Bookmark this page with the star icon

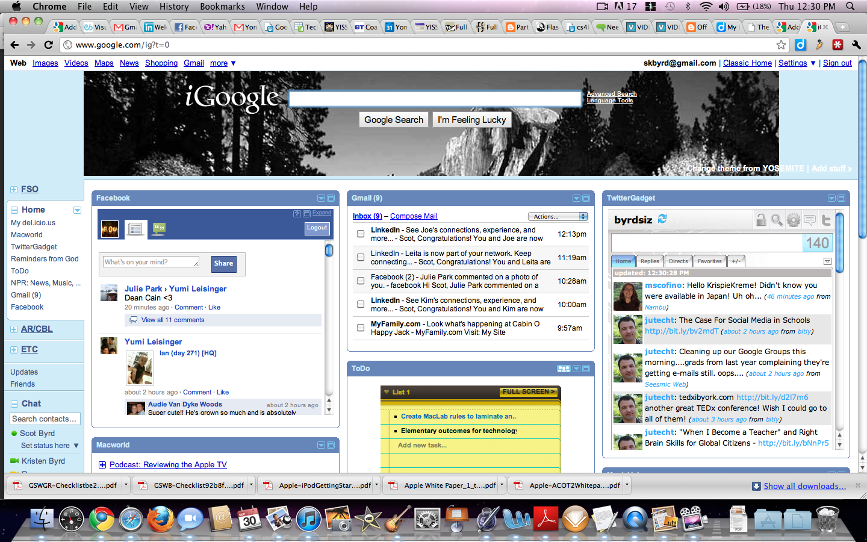click(x=781, y=45)
